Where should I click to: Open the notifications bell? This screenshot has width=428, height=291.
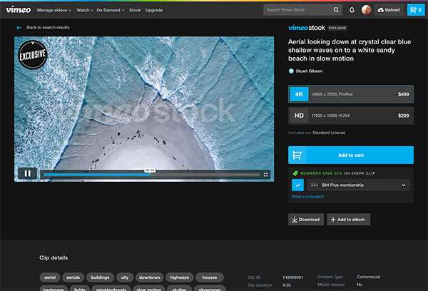352,10
